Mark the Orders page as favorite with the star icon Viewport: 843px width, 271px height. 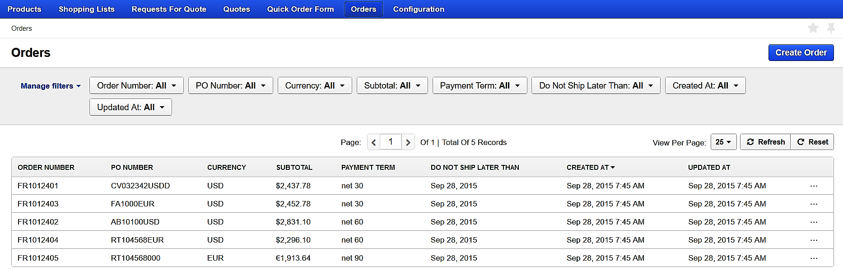click(x=813, y=28)
